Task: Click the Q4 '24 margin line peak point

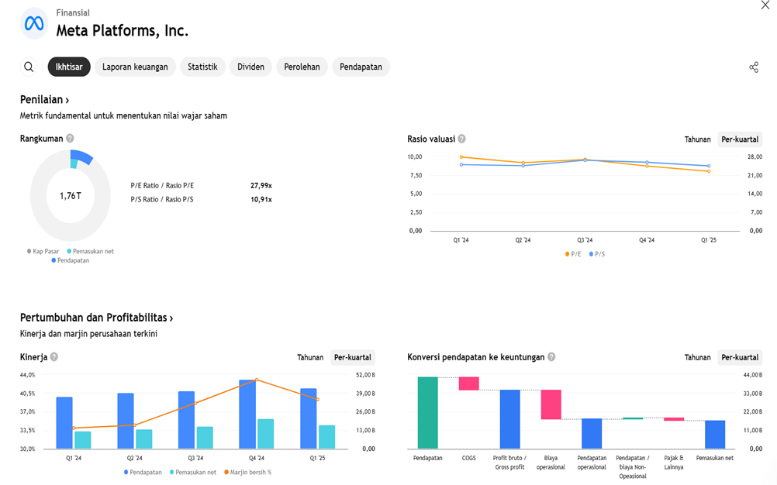Action: [257, 380]
